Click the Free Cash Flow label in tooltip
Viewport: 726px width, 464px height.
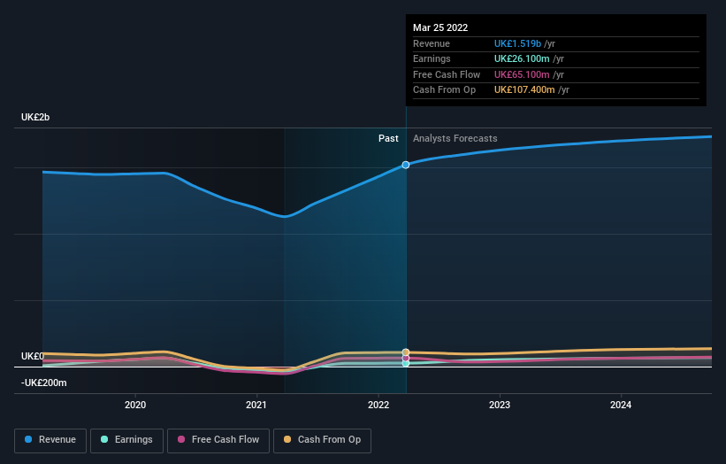pyautogui.click(x=447, y=74)
